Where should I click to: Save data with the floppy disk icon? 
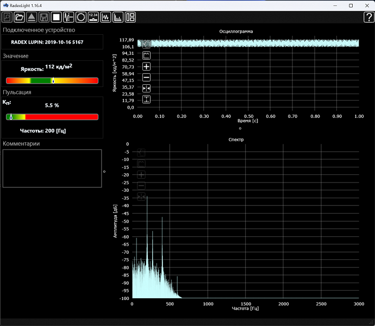(44, 17)
